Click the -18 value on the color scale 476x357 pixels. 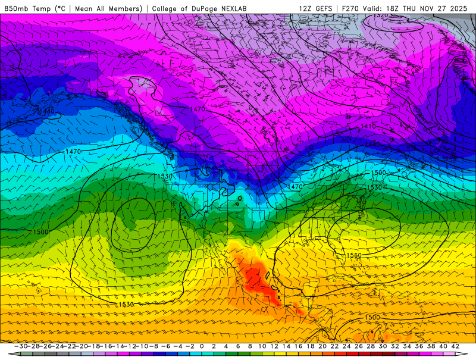tap(94, 346)
